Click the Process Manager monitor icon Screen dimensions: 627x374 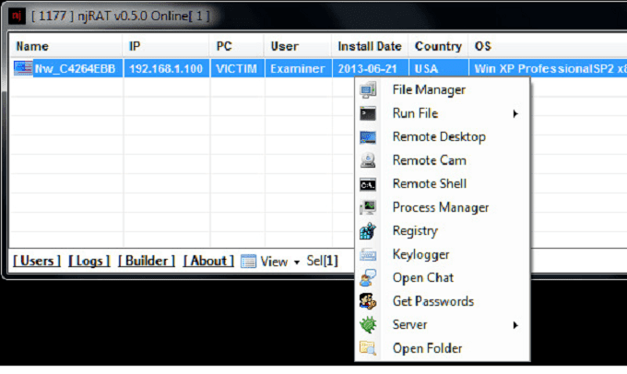(x=368, y=207)
